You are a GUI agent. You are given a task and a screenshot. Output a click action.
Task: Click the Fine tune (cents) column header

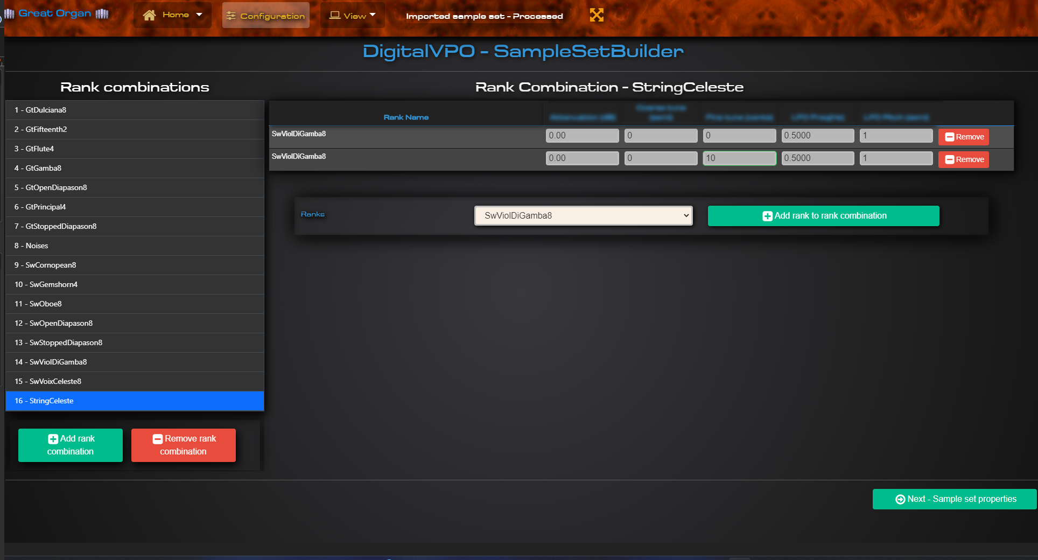(739, 117)
